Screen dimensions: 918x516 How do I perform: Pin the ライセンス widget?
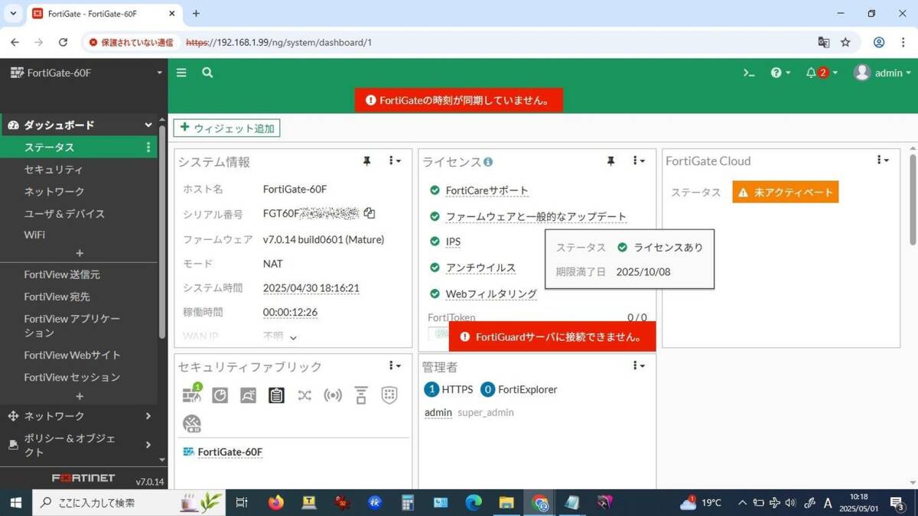(610, 161)
